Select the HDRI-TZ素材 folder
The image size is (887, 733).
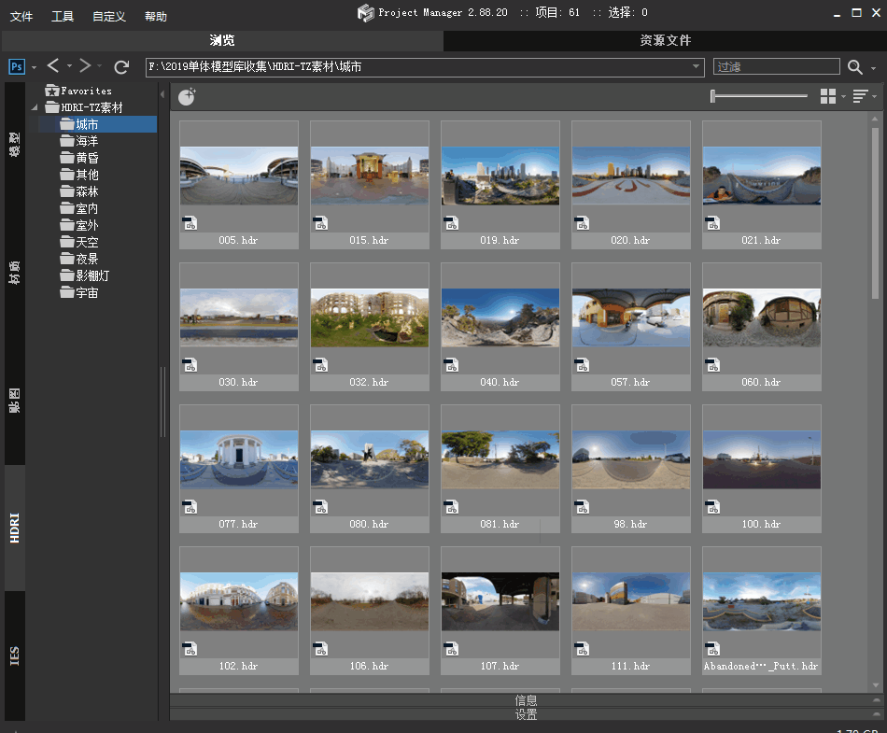coord(84,107)
